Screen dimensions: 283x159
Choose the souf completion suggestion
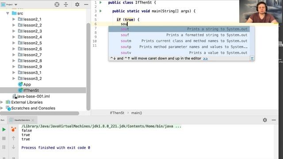pyautogui.click(x=179, y=35)
